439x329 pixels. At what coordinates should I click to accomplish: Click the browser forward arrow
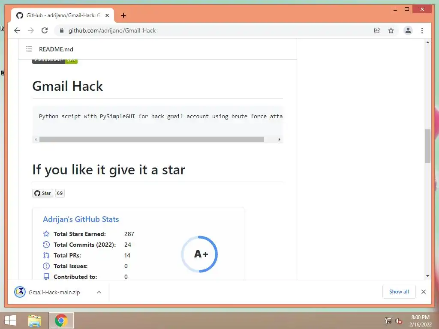pos(31,30)
